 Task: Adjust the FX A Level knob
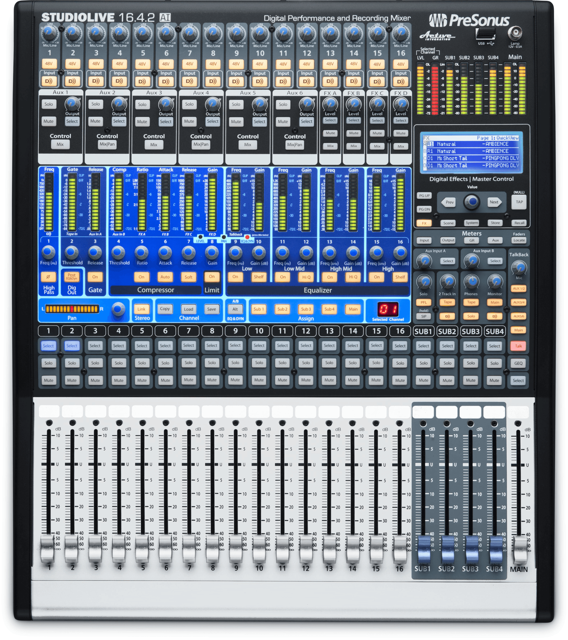[x=330, y=104]
